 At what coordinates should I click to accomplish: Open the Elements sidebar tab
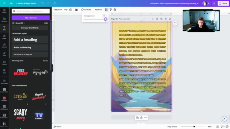(x=4, y=20)
